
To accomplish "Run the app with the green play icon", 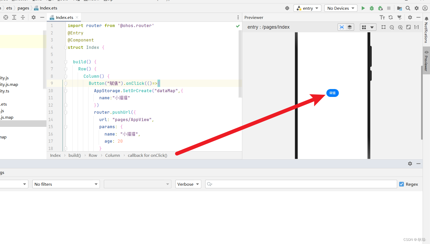I will click(363, 8).
